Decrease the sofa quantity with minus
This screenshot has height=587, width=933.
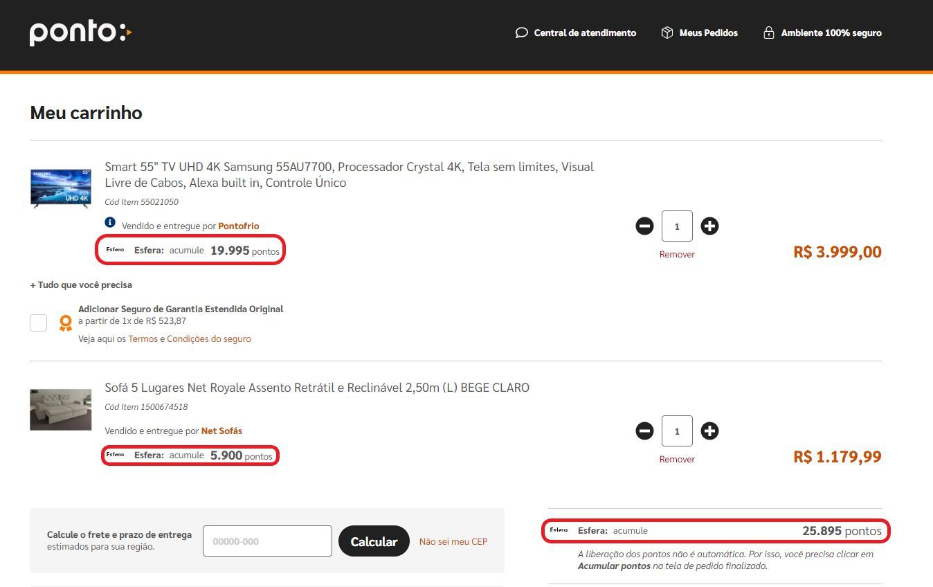click(x=644, y=431)
